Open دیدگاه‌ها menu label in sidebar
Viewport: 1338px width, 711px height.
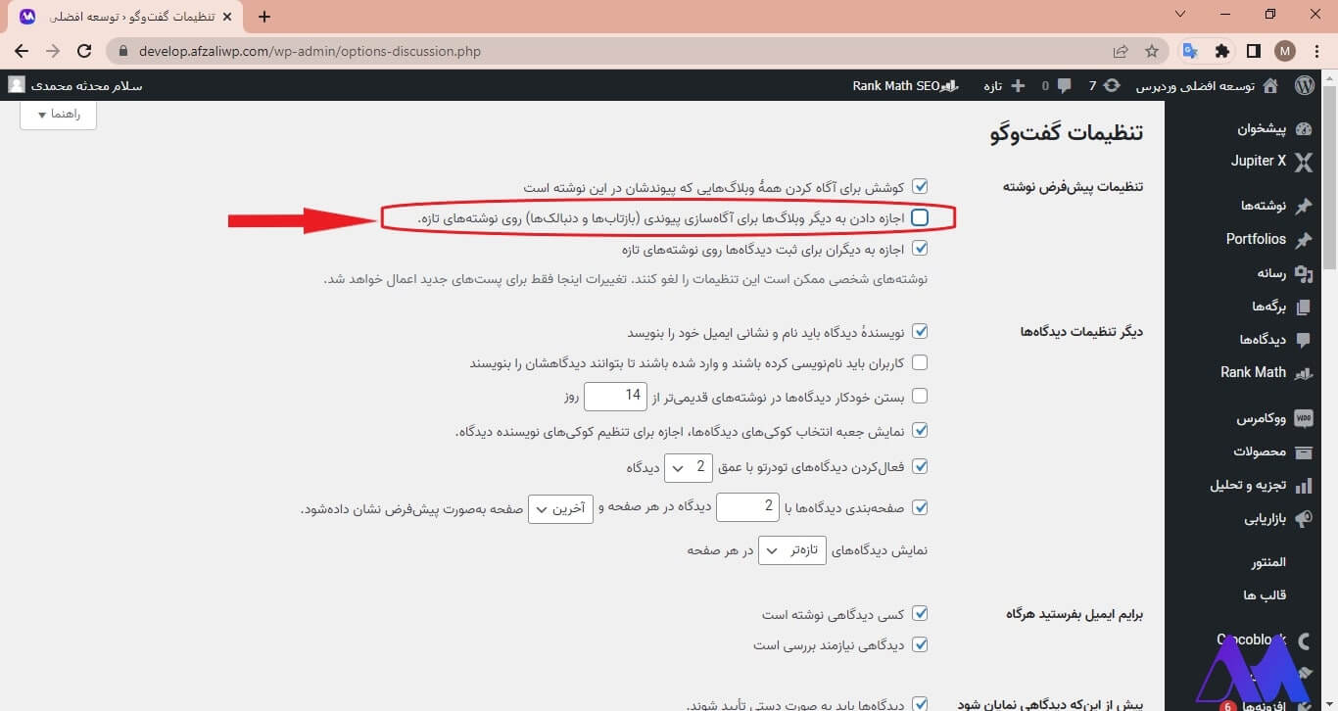[x=1263, y=340]
